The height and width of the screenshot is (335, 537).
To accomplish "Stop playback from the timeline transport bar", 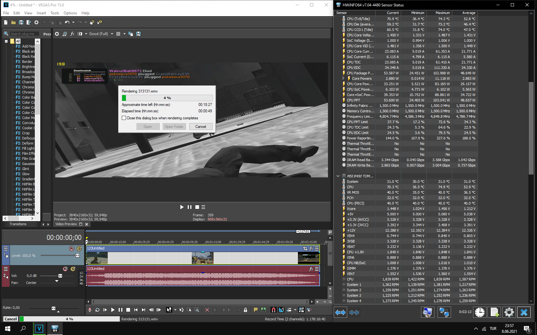I will click(128, 310).
